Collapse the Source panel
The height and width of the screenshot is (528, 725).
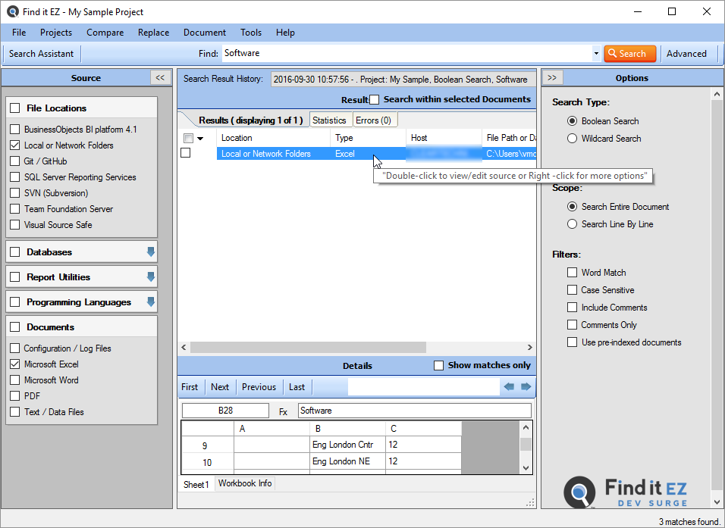[161, 77]
